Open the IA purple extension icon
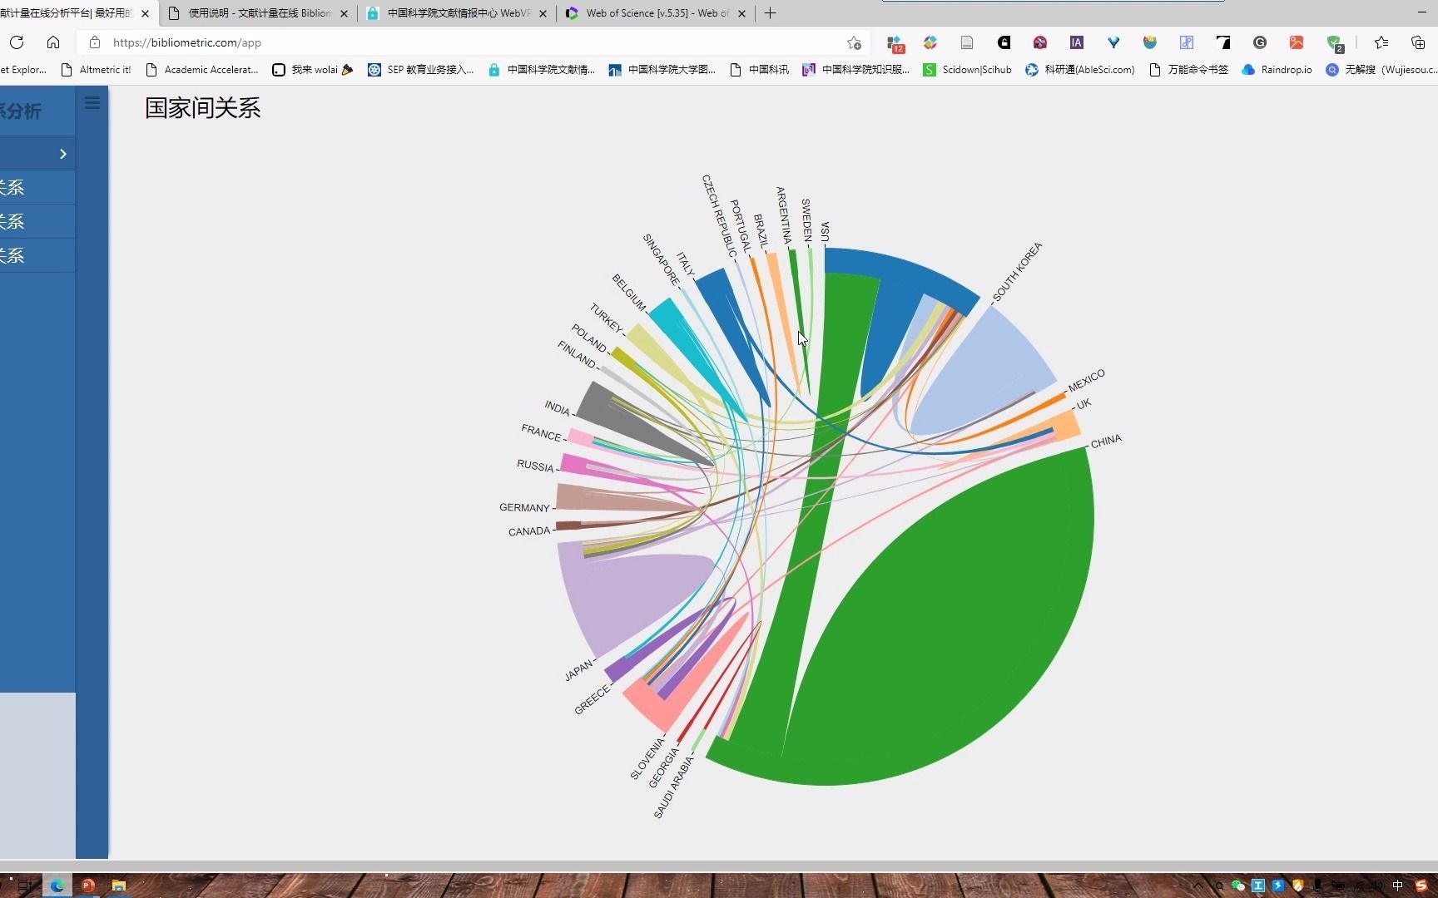 (x=1076, y=42)
